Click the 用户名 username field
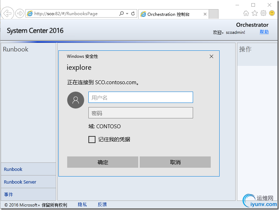Screen dimensions: 279x210 141,97
